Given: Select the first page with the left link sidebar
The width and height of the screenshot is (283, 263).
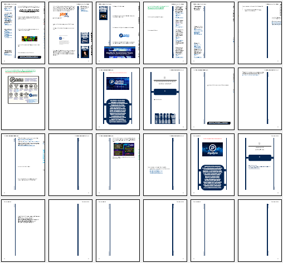Looking at the screenshot, I should pos(23,33).
